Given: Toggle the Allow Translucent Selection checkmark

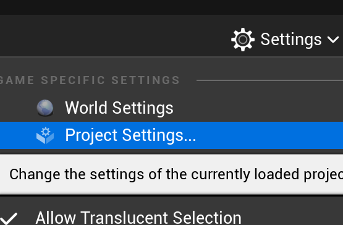Looking at the screenshot, I should click(8, 218).
